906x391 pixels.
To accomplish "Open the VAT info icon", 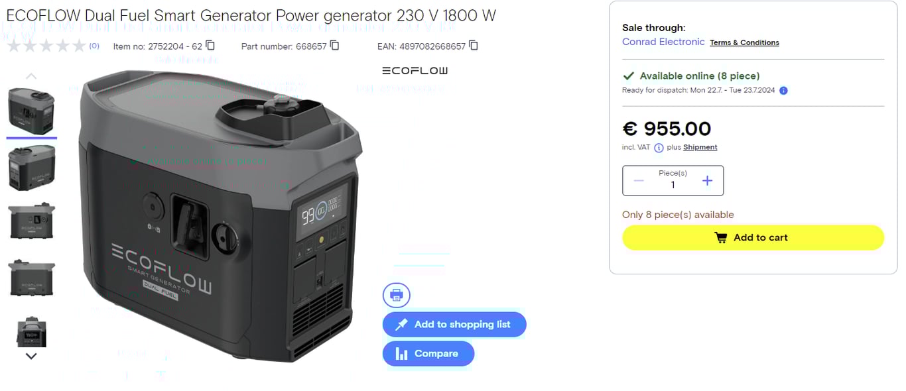I will pos(659,148).
